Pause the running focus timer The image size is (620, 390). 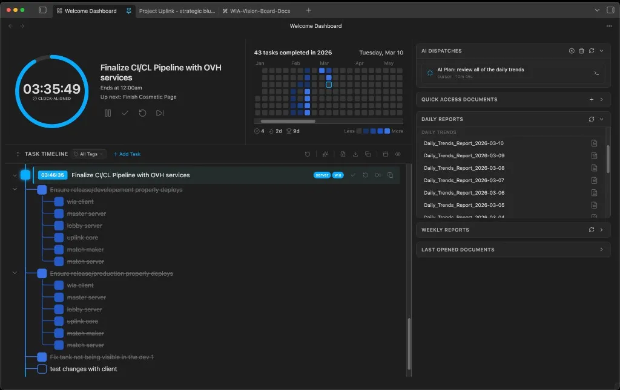pyautogui.click(x=108, y=113)
